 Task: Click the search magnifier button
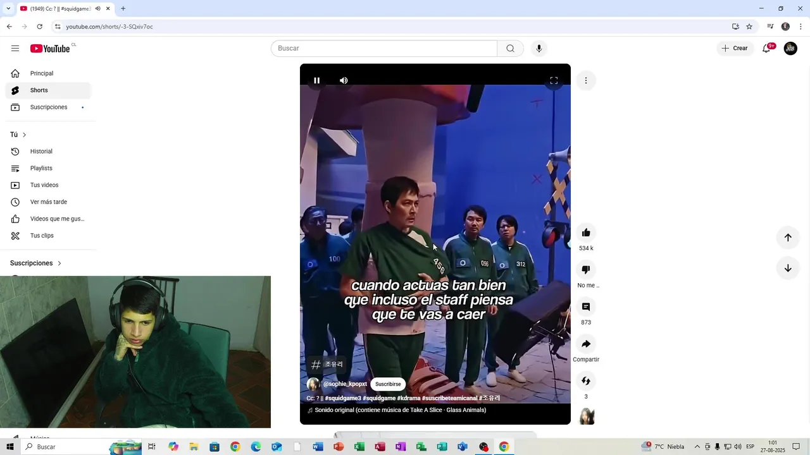510,49
